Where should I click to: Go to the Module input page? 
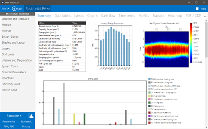[6, 25]
